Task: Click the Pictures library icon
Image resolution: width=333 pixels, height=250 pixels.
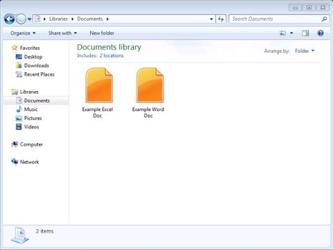Action: (x=19, y=118)
